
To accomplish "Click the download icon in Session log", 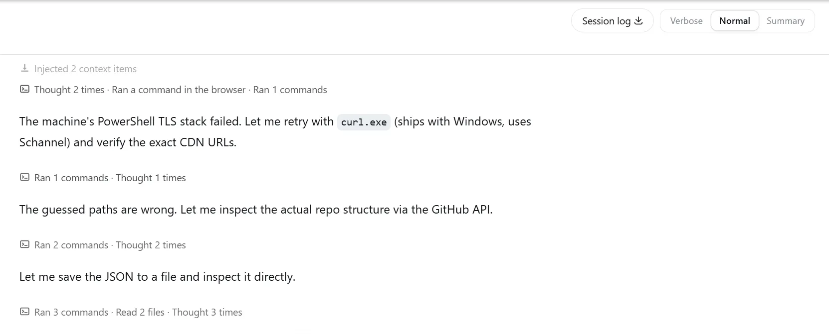I will click(638, 21).
